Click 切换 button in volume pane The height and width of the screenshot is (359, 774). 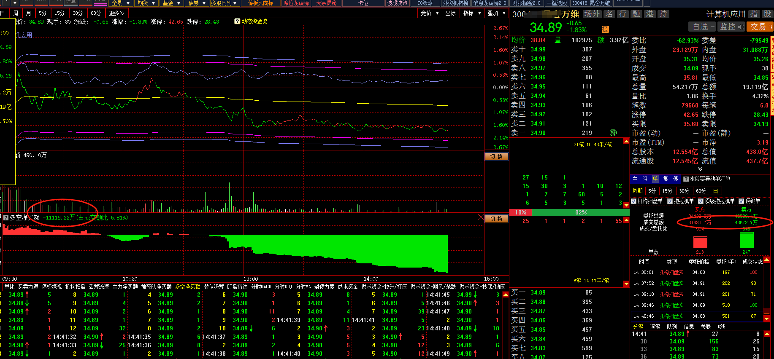pyautogui.click(x=496, y=156)
